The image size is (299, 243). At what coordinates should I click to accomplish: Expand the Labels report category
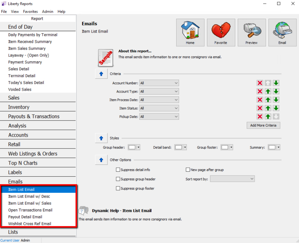click(38, 172)
